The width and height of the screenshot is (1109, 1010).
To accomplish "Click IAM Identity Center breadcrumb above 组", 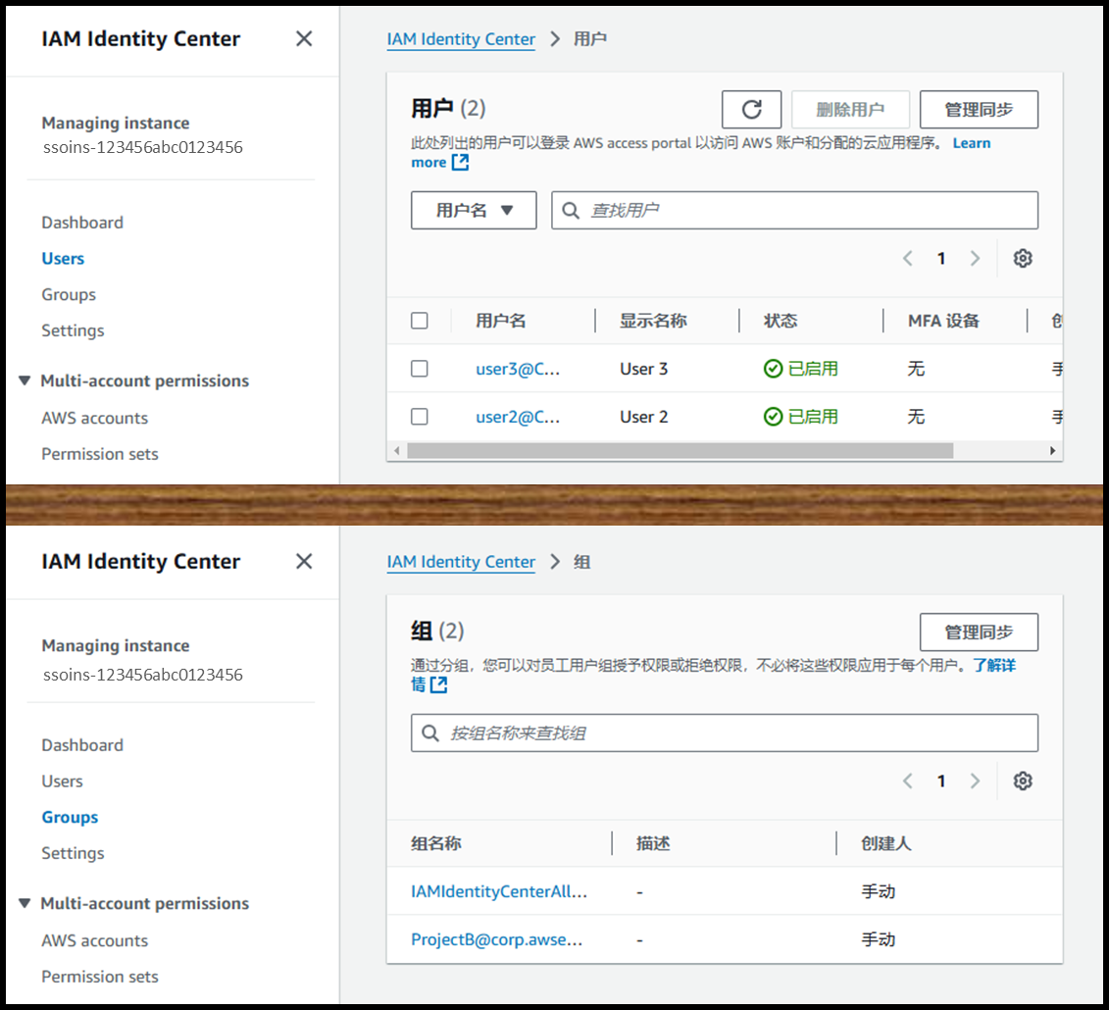I will tap(461, 562).
